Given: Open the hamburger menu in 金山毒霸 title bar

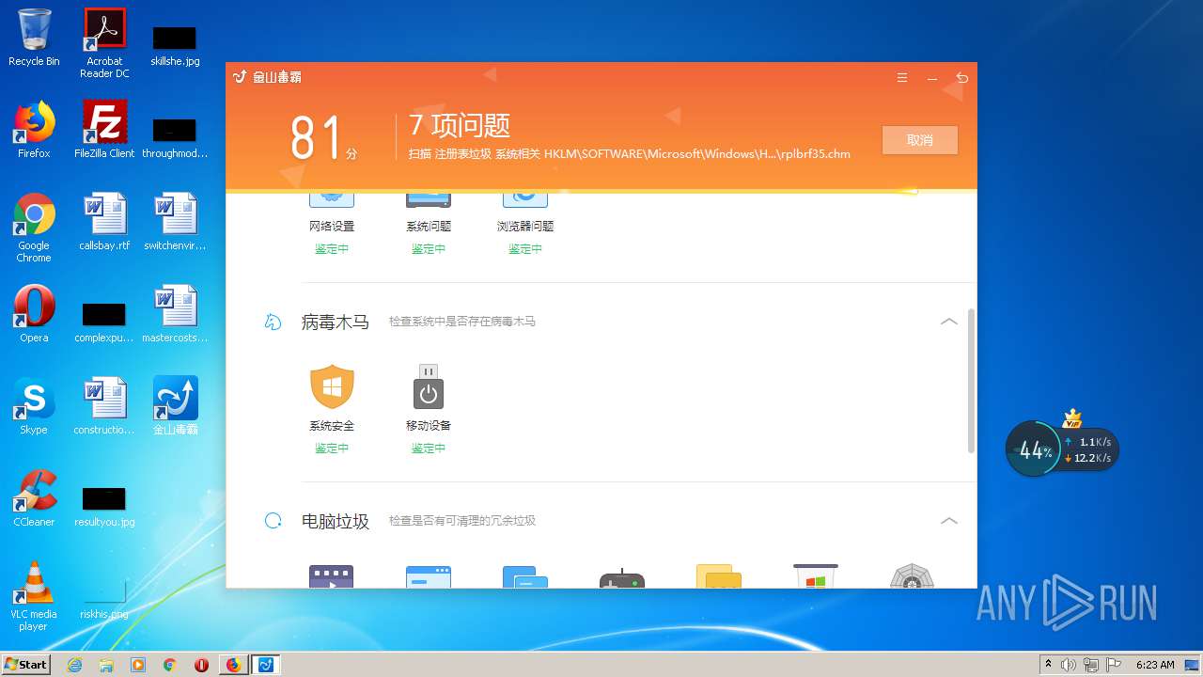Looking at the screenshot, I should (x=902, y=78).
